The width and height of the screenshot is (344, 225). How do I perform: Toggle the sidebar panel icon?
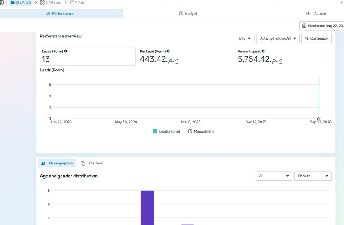[2, 3]
